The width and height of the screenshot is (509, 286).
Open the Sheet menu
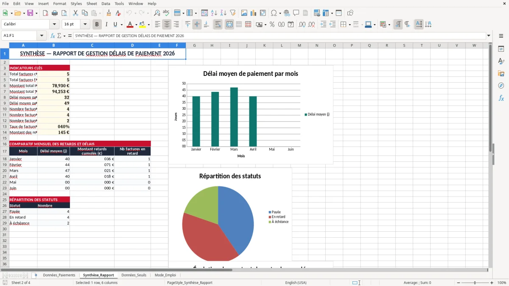(x=92, y=3)
